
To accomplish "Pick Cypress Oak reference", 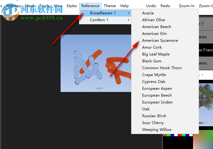I will (x=165, y=82).
